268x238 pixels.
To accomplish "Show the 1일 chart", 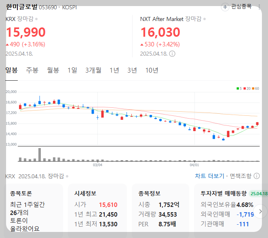I will tap(72, 70).
